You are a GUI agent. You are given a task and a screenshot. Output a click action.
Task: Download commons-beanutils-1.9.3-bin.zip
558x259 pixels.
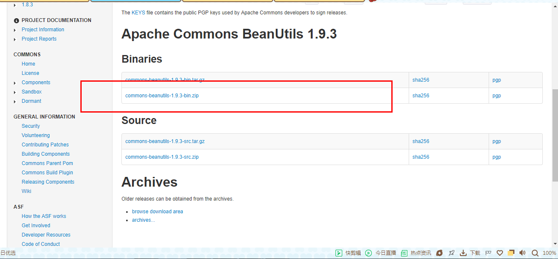pos(162,96)
